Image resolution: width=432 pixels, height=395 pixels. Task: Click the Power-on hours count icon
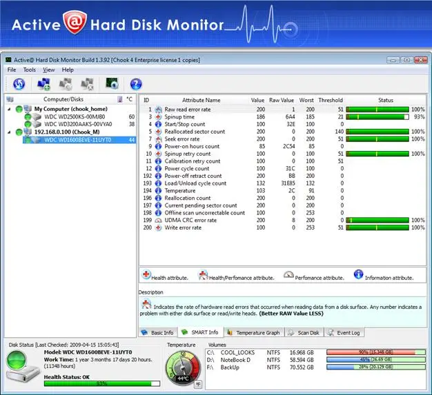[159, 146]
